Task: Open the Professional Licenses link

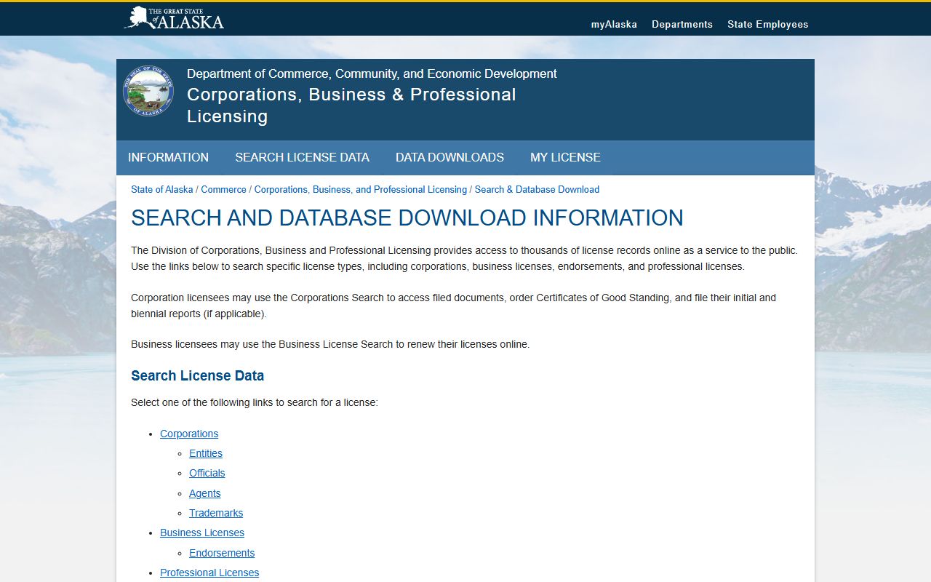Action: (209, 573)
